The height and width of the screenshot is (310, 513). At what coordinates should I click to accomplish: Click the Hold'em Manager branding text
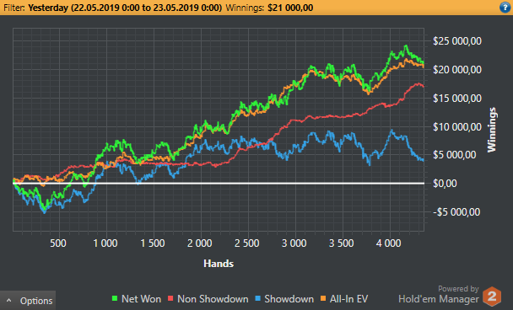pyautogui.click(x=439, y=299)
